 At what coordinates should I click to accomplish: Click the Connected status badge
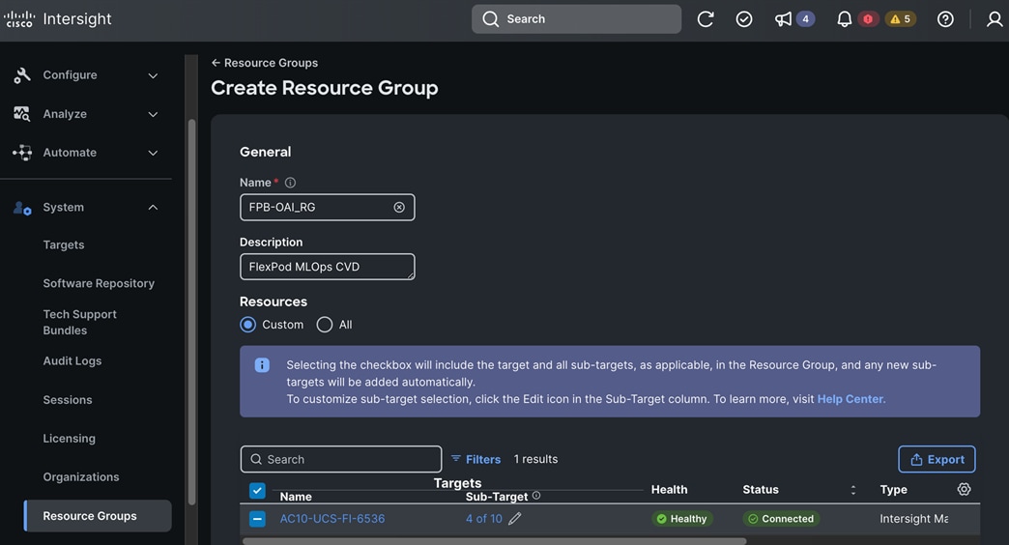pyautogui.click(x=781, y=519)
